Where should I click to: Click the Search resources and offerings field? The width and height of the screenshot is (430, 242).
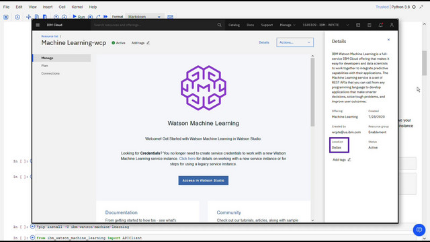click(153, 25)
